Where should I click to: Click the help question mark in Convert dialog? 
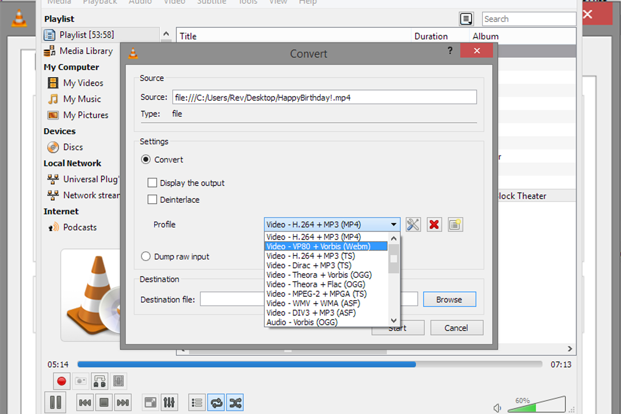(450, 51)
